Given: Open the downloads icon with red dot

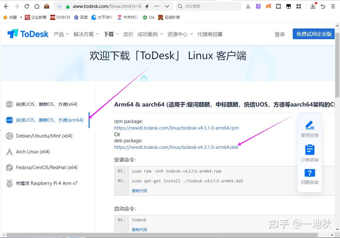Looking at the screenshot, I should [x=313, y=6].
